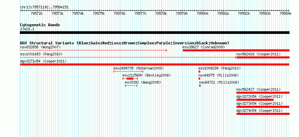Screen dimensions: 299x137
Task: Click the thin red line under nsv832658
Action: [93, 50]
